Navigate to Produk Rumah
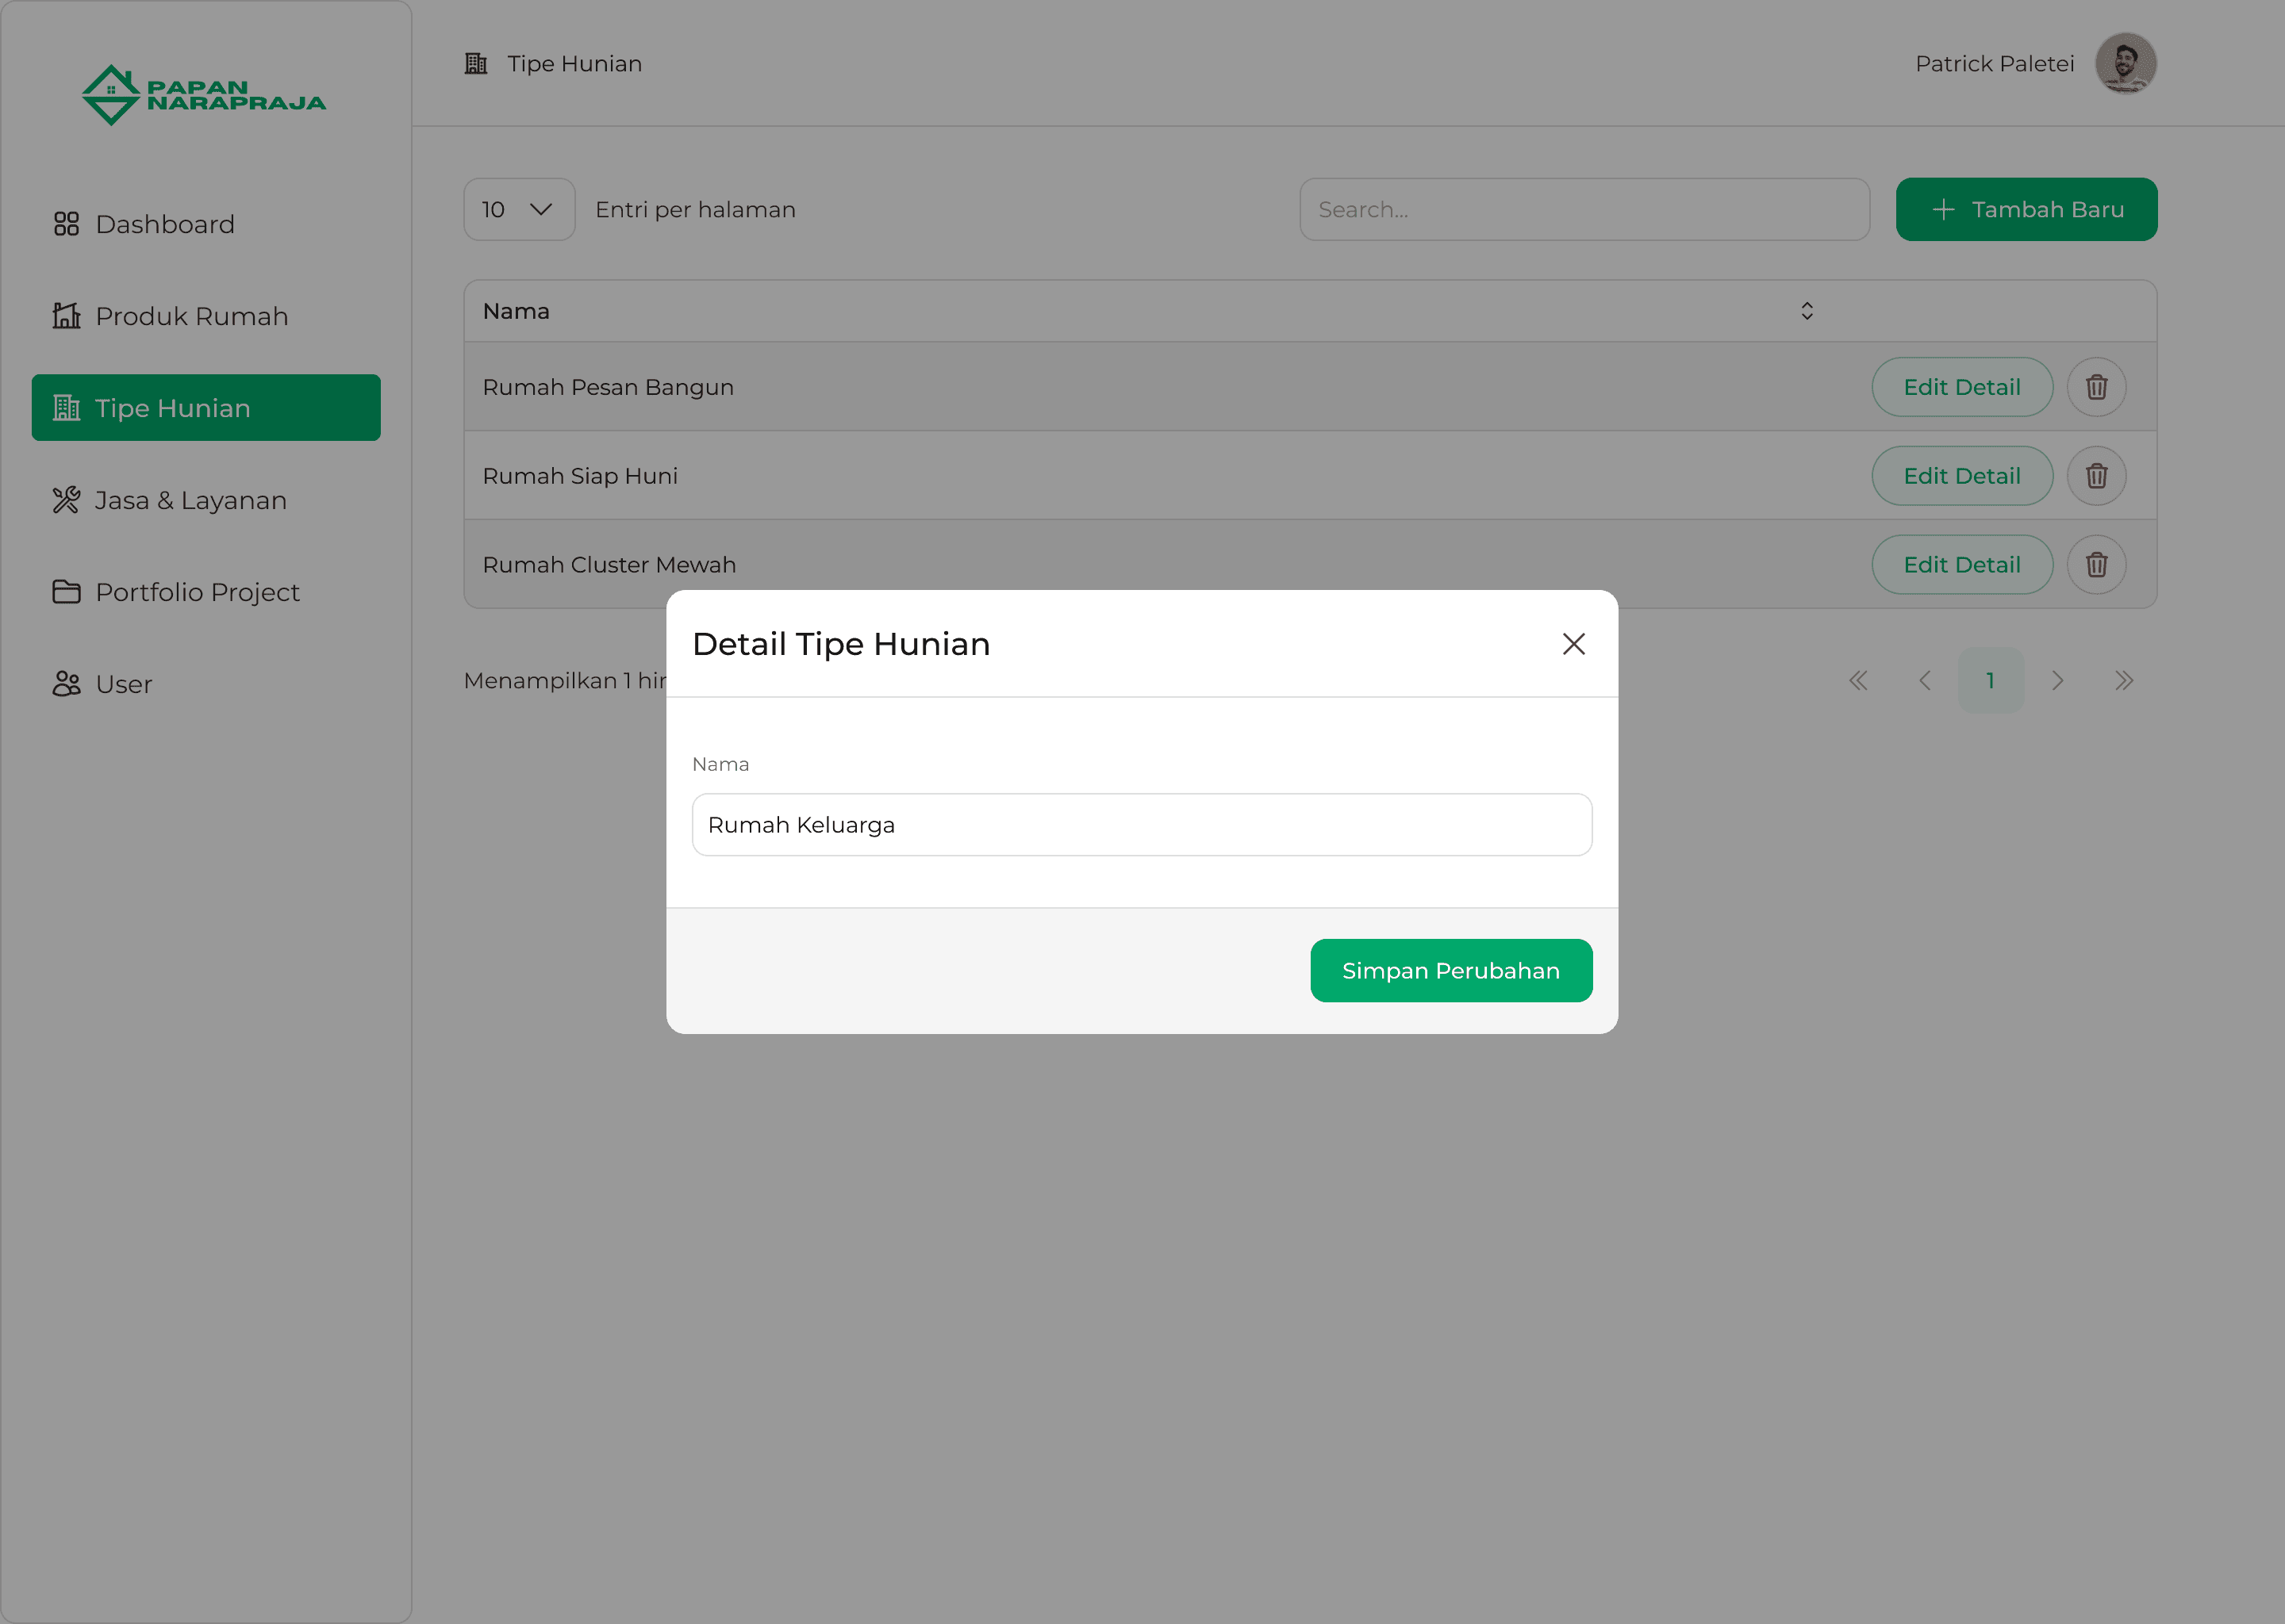The height and width of the screenshot is (1624, 2285). point(191,316)
